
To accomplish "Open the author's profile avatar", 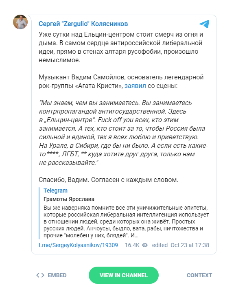I will (x=20, y=22).
